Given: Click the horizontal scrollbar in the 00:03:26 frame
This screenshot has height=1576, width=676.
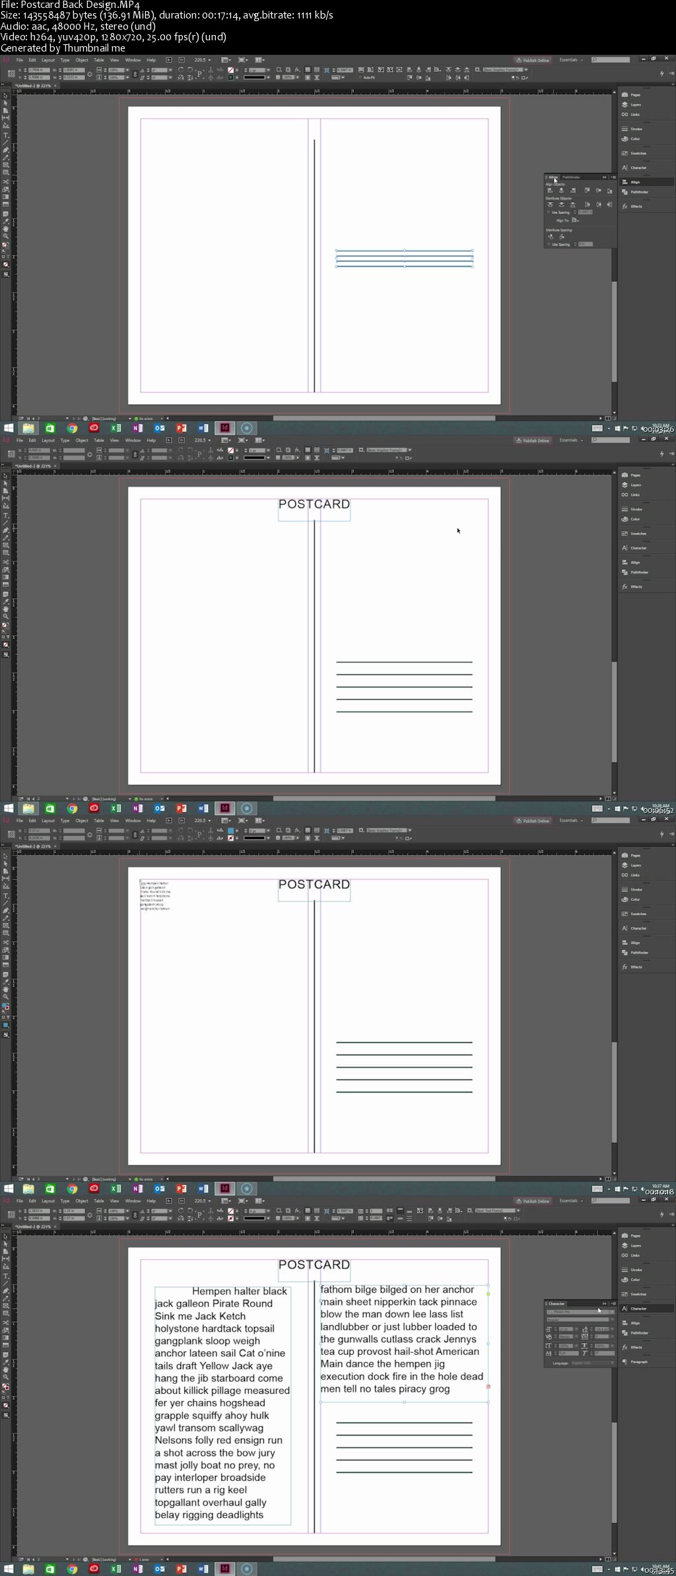Looking at the screenshot, I should click(384, 418).
